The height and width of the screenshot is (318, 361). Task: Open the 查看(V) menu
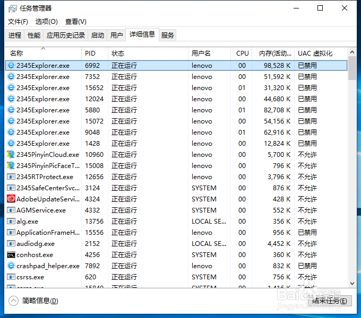click(x=75, y=22)
